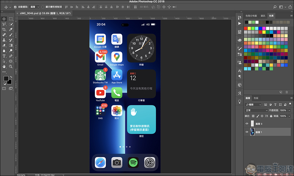Viewport: 294px width, 176px height.
Task: Select the Dodge tool
Action: click(x=11, y=51)
